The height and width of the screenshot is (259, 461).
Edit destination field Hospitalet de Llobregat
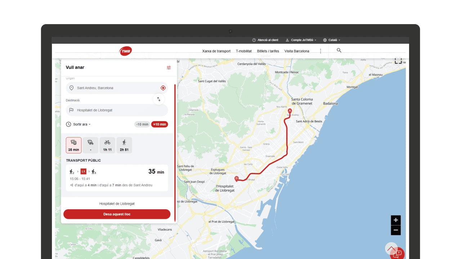tap(117, 110)
